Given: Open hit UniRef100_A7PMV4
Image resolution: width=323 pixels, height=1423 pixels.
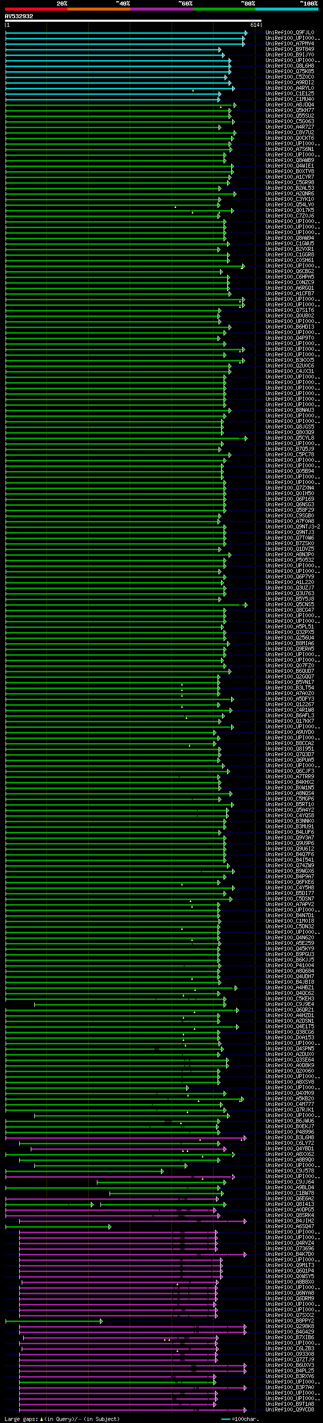Looking at the screenshot, I should click(289, 43).
